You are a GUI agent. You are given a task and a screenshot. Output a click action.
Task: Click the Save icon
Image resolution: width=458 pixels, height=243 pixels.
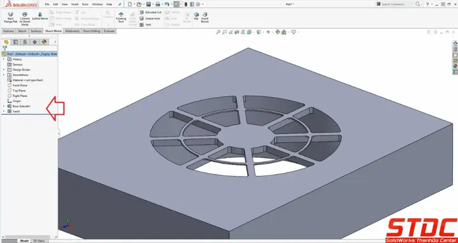pos(148,4)
